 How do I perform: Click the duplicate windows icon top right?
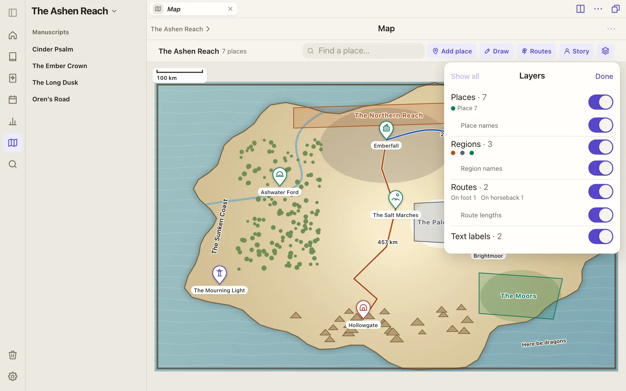(x=616, y=9)
